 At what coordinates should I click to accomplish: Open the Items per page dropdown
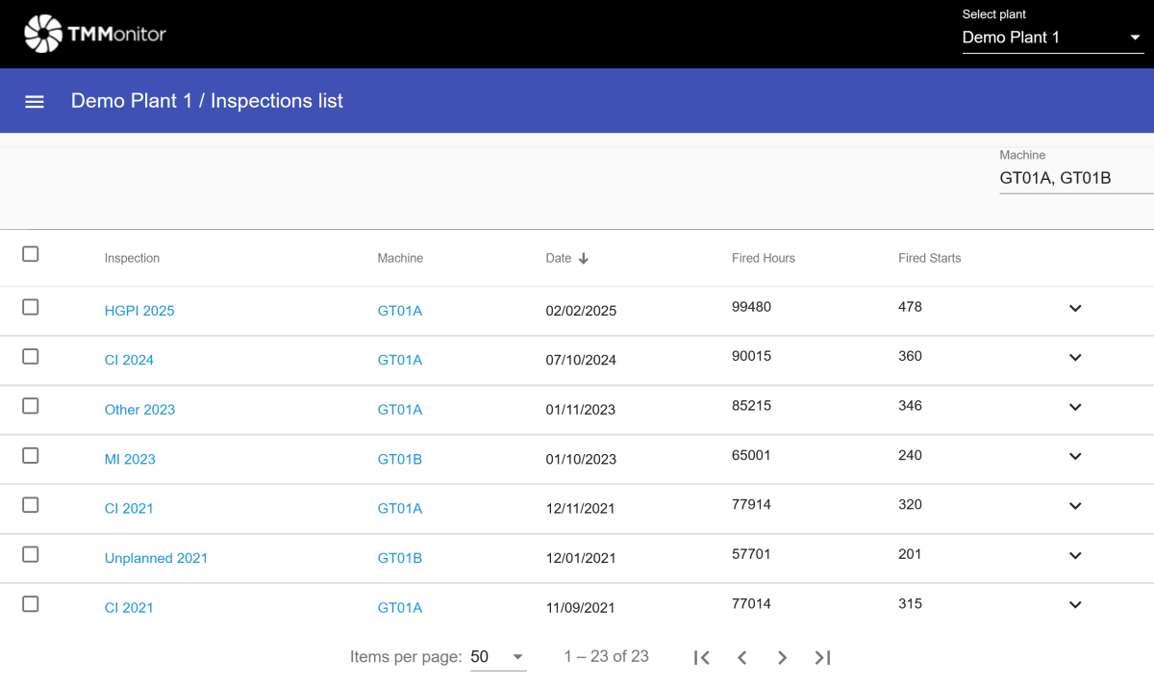point(497,657)
